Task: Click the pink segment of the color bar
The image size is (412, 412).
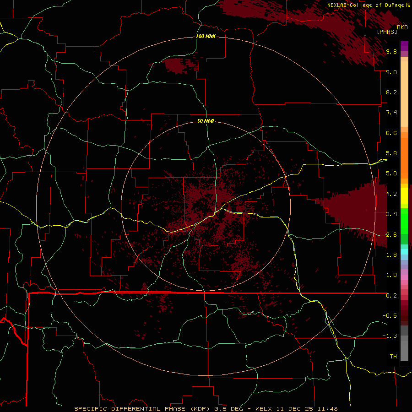Action: point(404,277)
